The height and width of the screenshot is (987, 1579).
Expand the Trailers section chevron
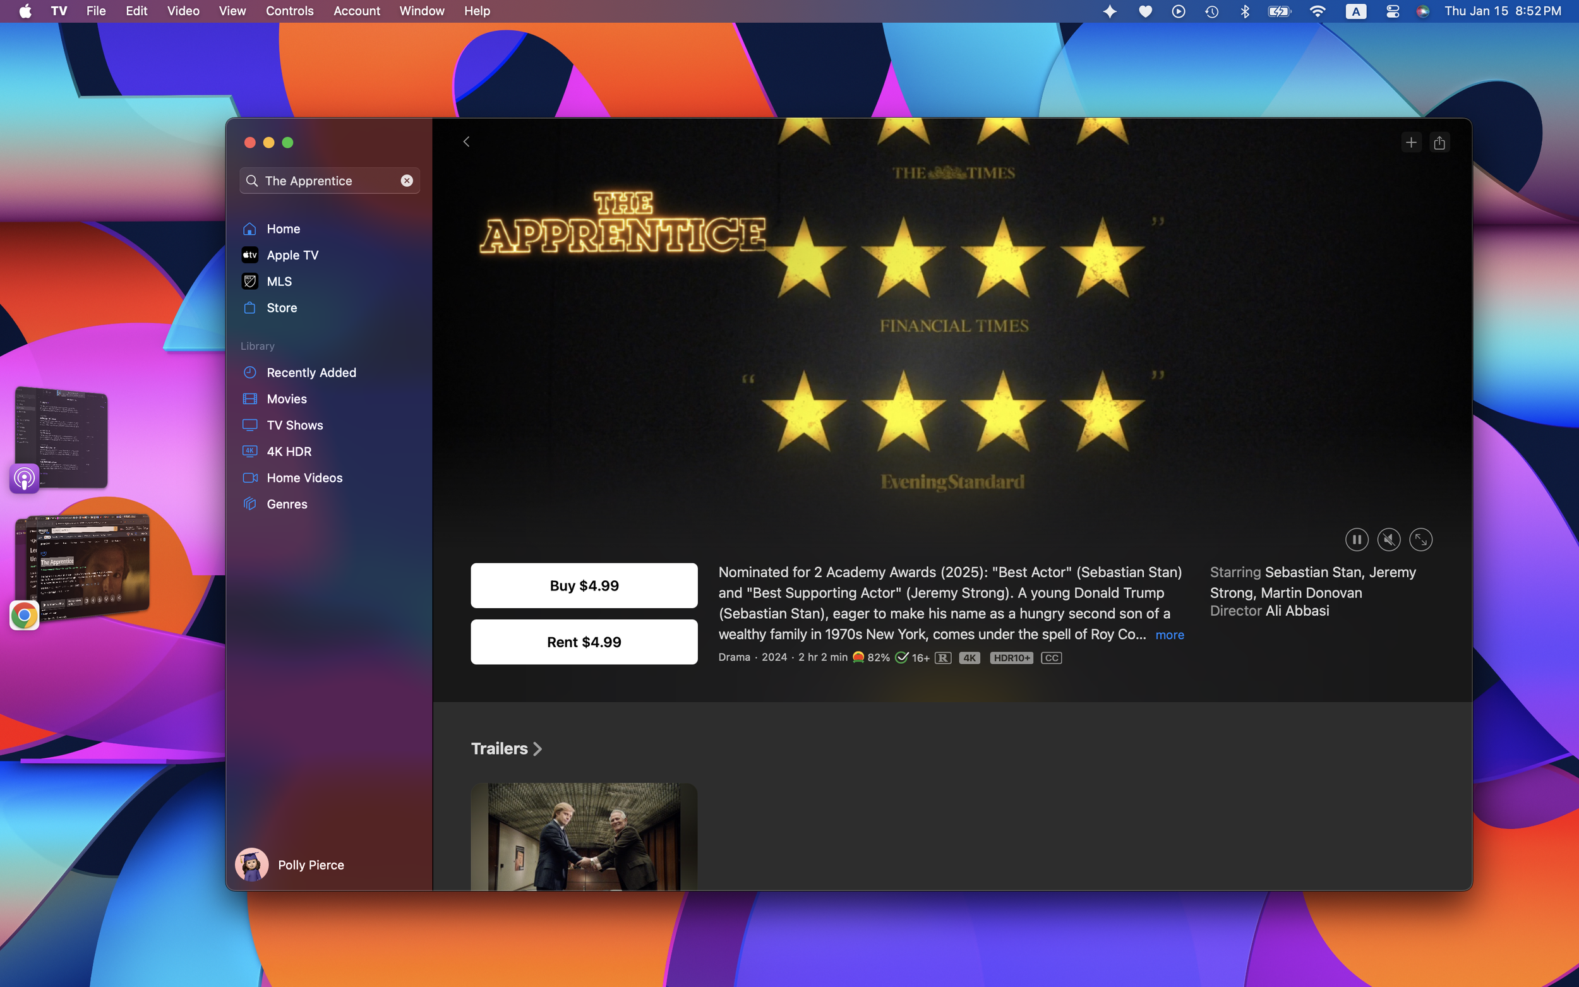click(x=537, y=749)
